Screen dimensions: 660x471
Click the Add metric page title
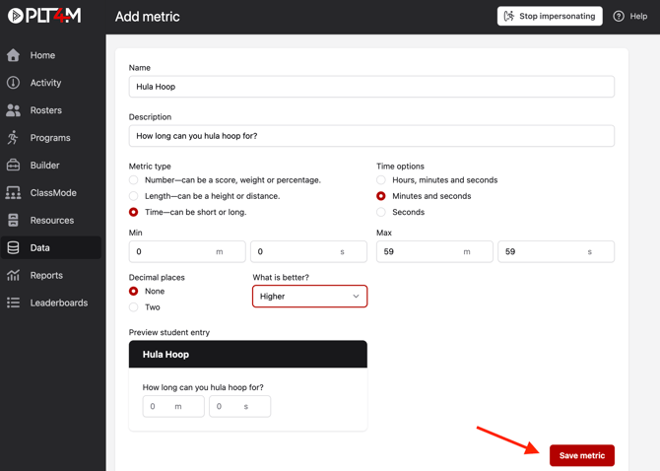(148, 17)
